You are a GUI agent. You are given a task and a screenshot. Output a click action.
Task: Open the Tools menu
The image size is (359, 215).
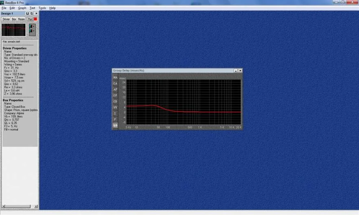42,8
